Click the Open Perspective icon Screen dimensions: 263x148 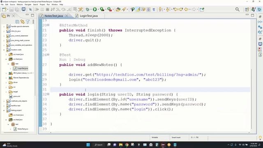tap(247, 9)
